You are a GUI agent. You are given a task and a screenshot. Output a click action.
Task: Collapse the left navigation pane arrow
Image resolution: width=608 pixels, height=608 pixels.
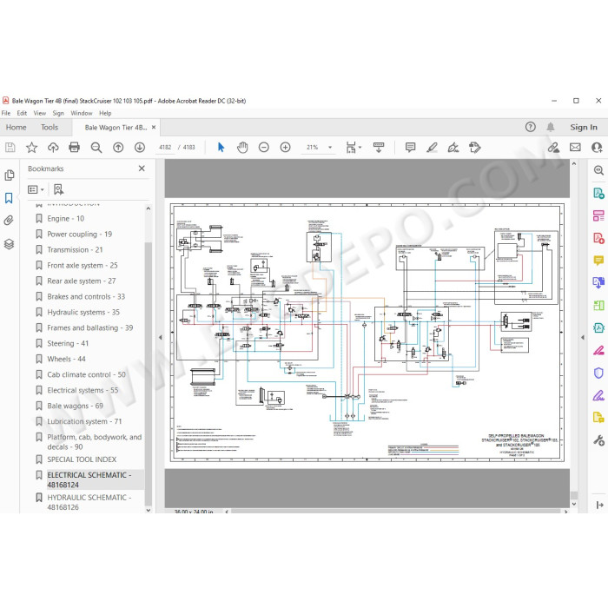161,337
